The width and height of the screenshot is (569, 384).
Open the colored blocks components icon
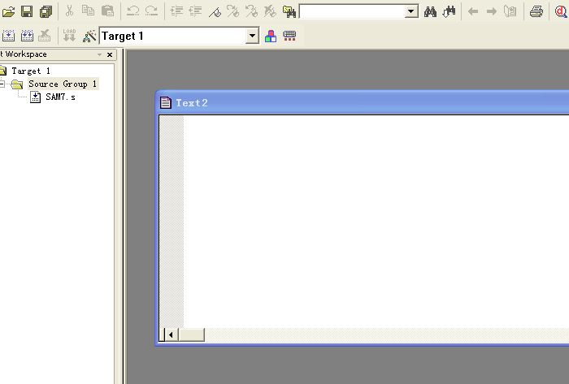click(271, 36)
